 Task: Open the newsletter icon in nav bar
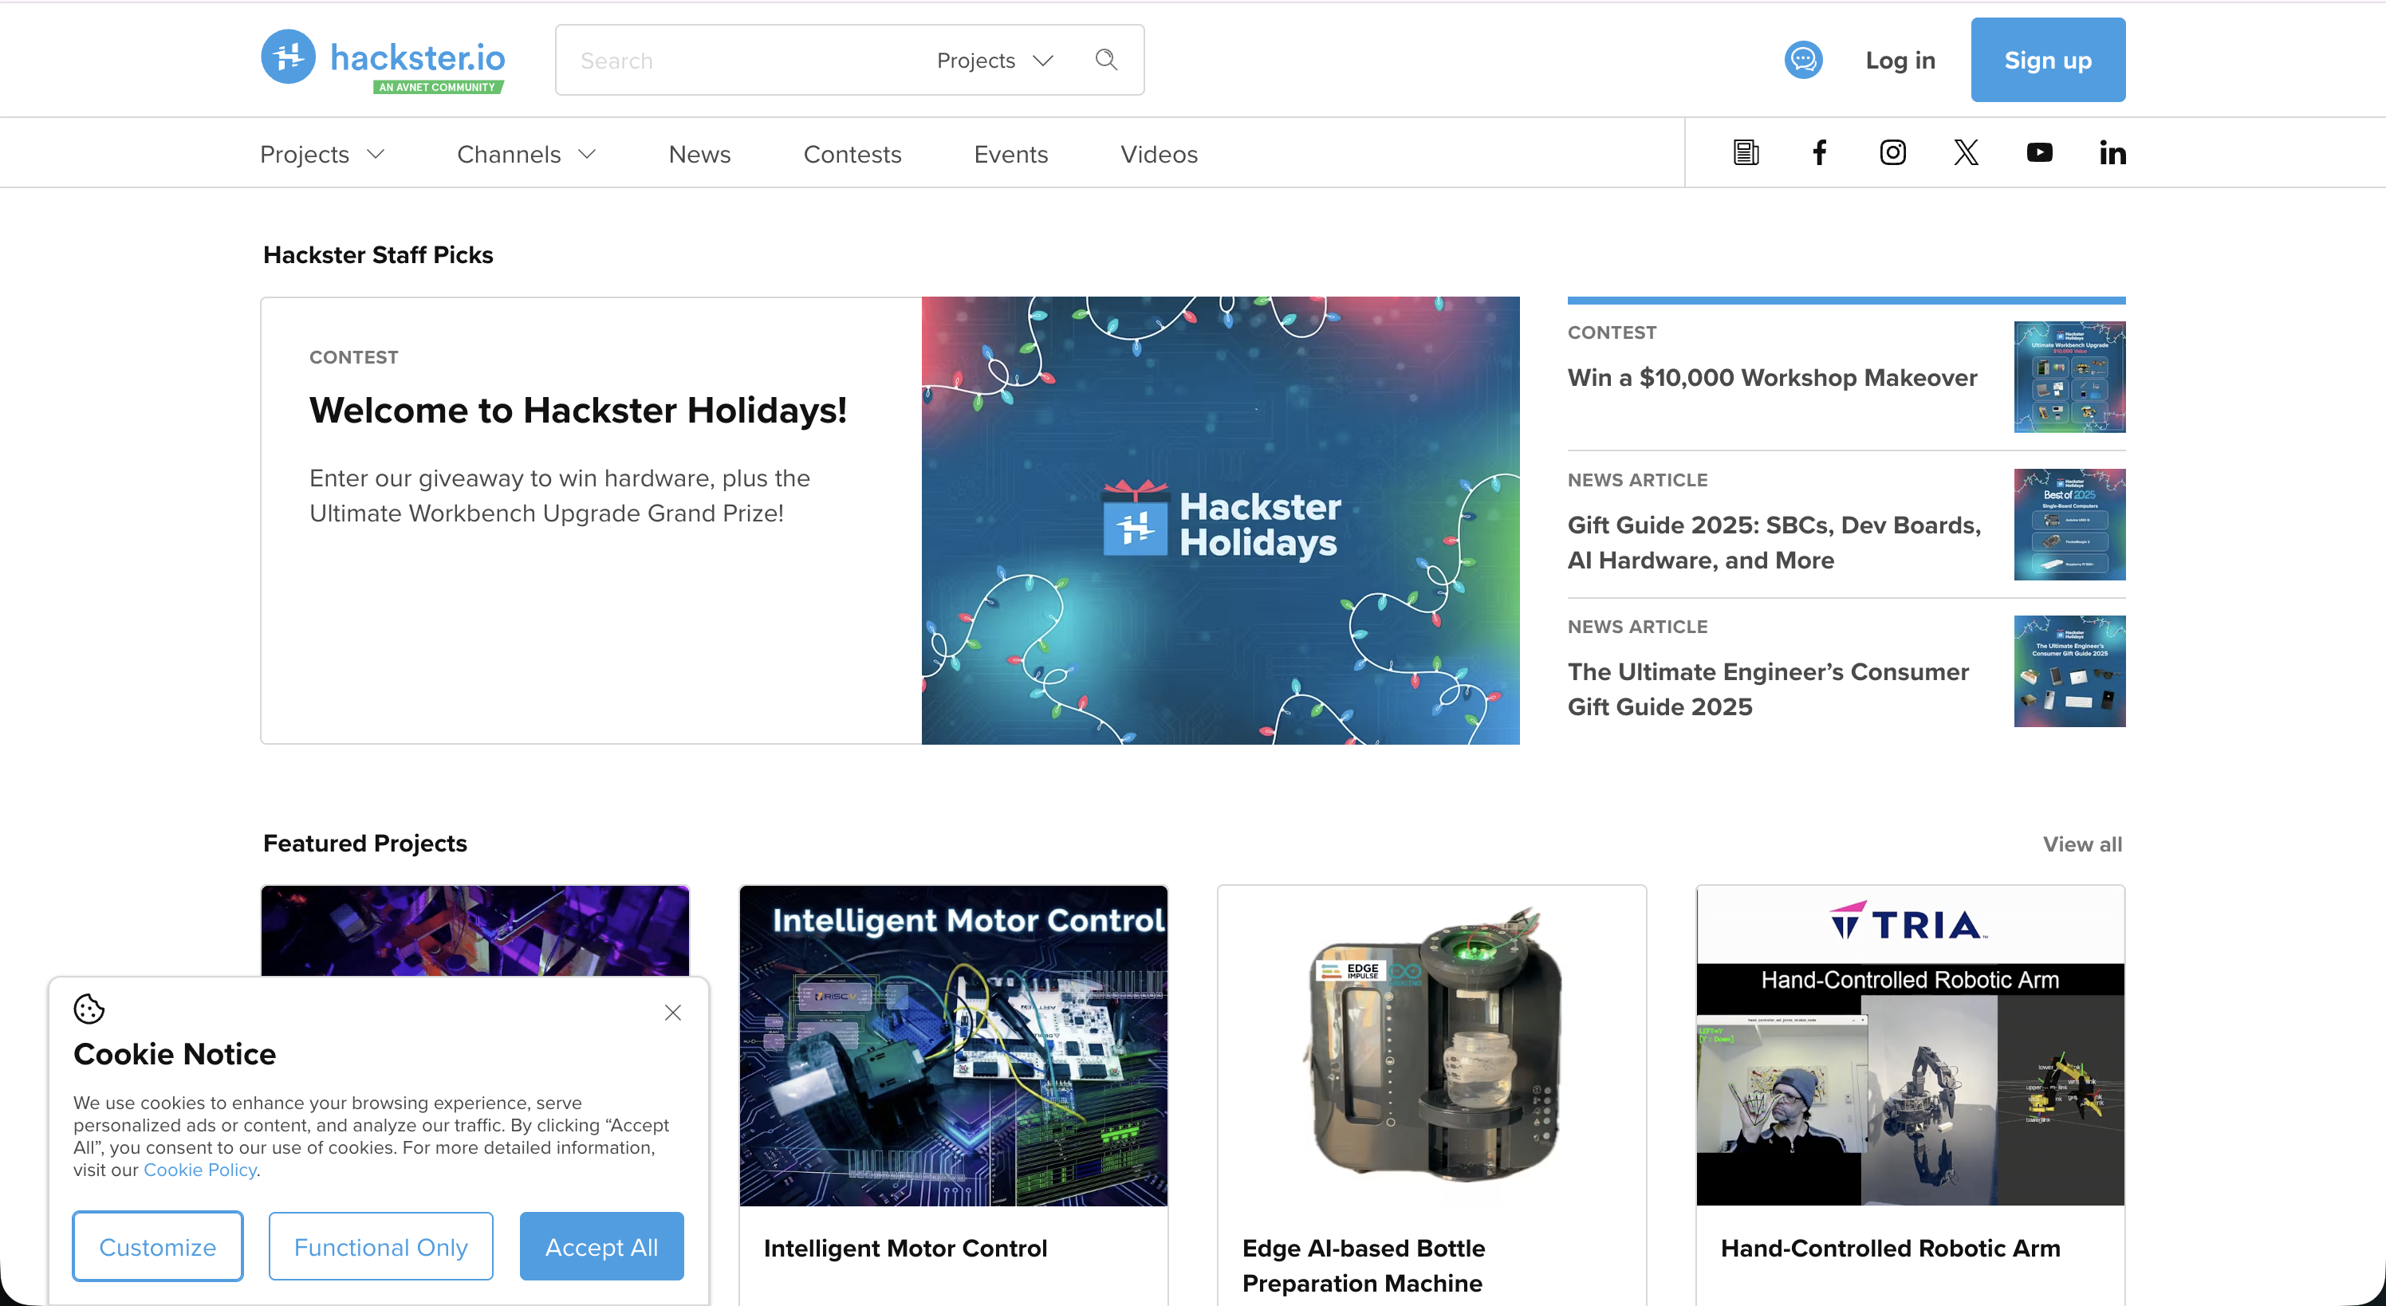(1746, 153)
